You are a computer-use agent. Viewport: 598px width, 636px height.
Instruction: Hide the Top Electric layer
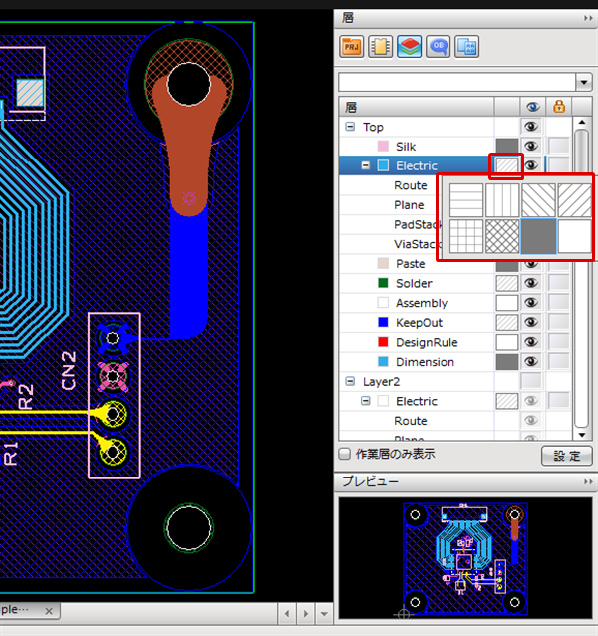tap(532, 165)
